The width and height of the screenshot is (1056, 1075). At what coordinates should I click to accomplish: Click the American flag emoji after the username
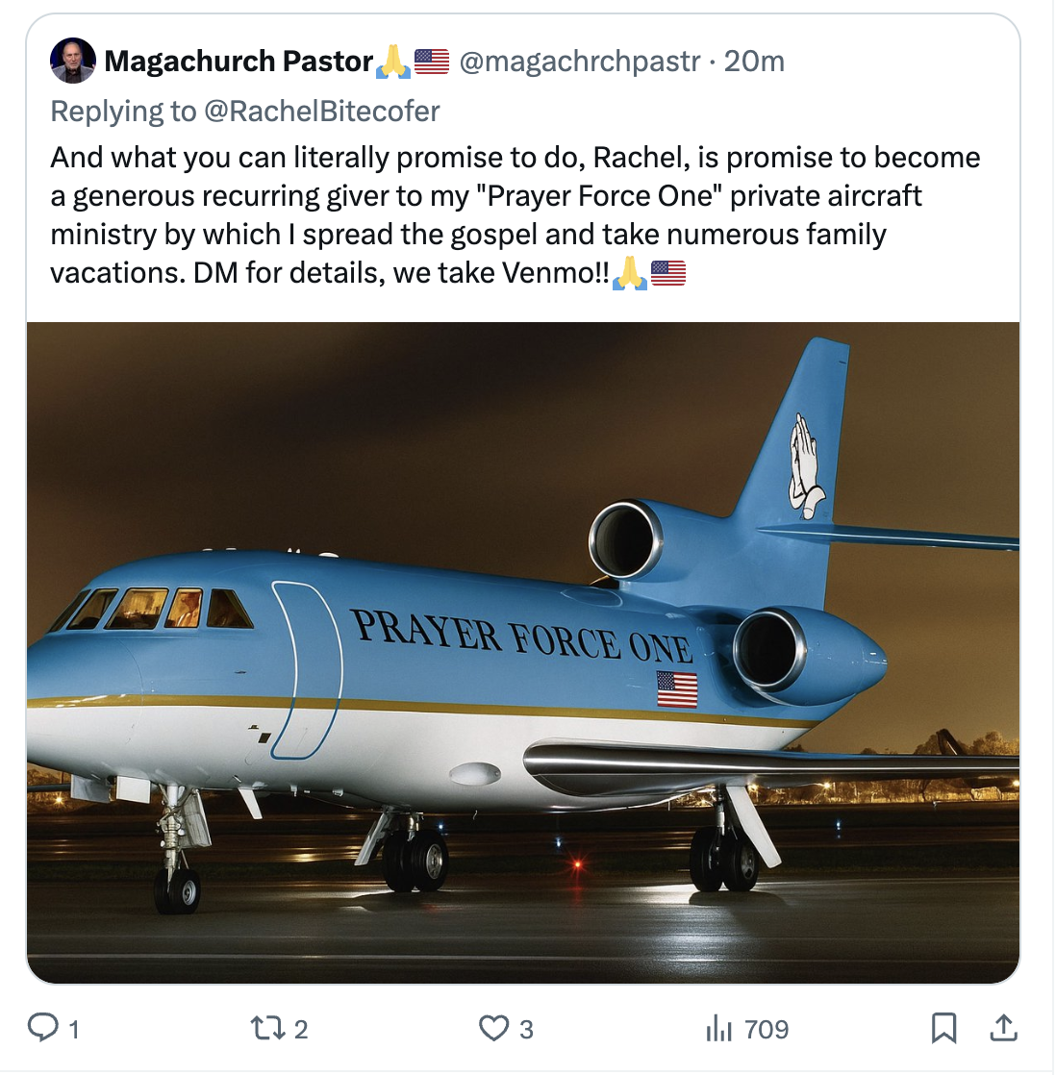(431, 60)
